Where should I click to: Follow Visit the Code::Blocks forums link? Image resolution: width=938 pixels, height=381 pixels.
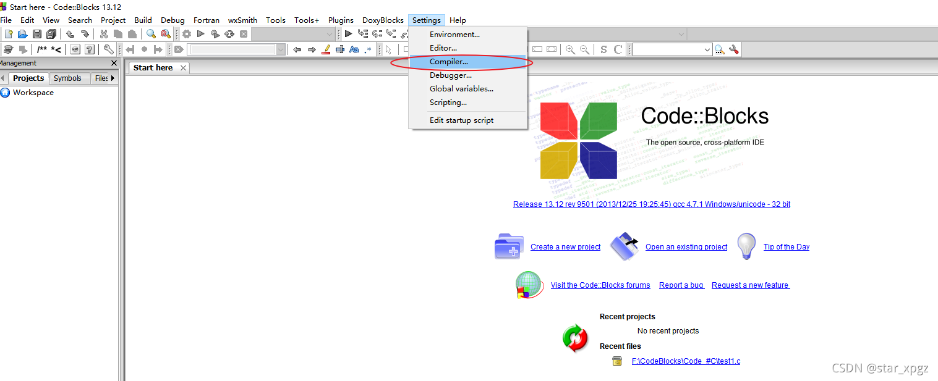click(x=600, y=285)
